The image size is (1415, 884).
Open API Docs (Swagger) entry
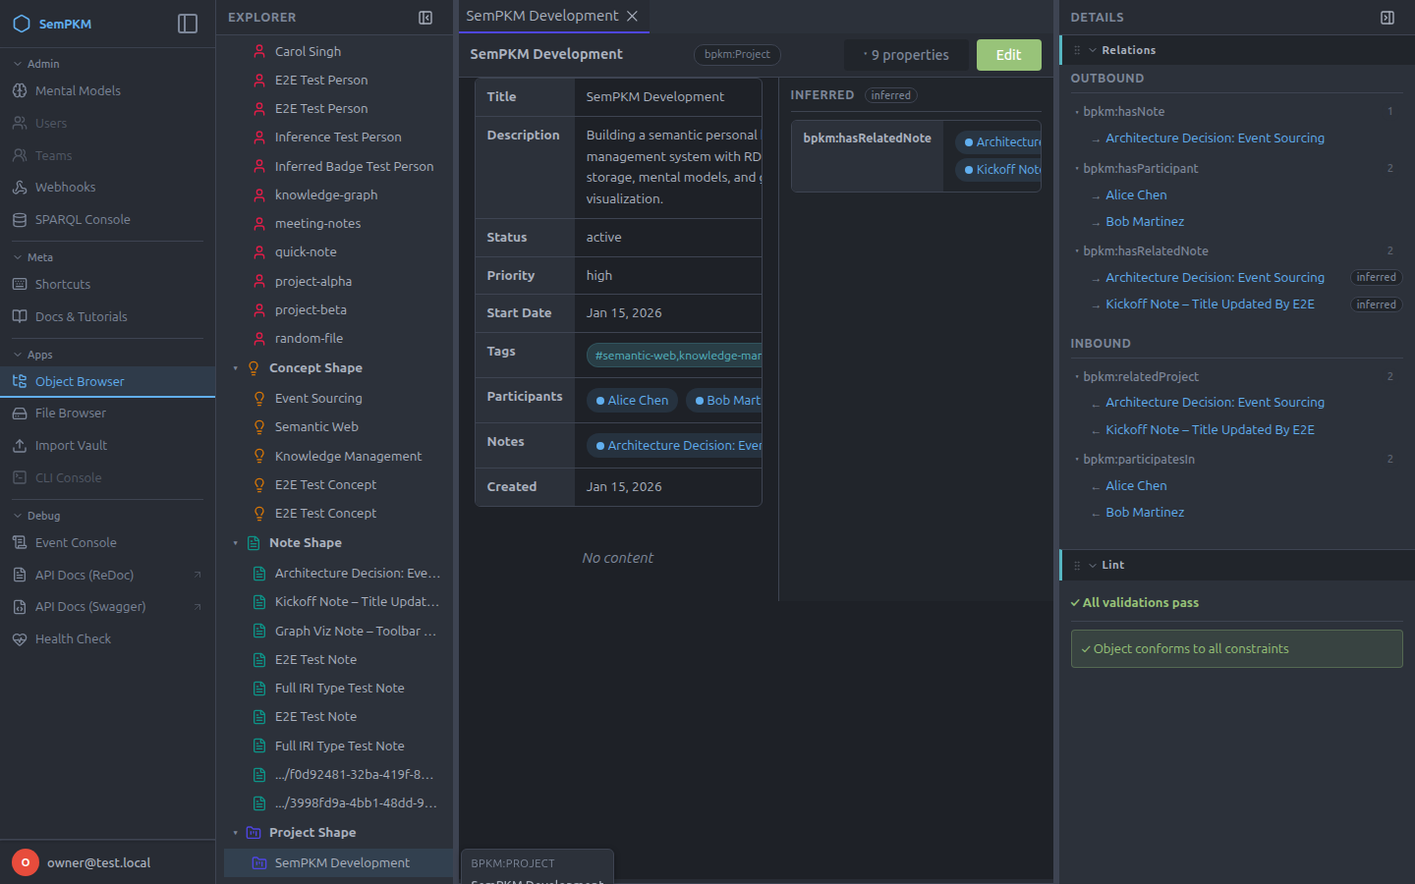point(107,606)
